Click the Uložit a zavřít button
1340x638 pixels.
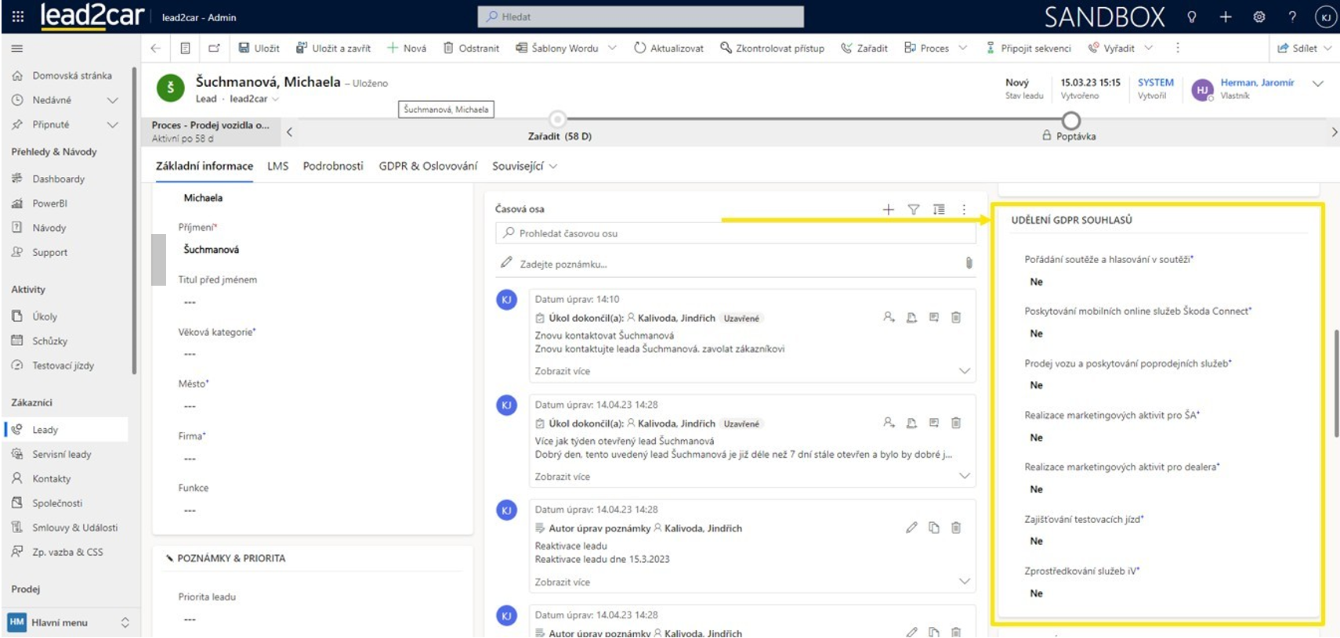(333, 48)
